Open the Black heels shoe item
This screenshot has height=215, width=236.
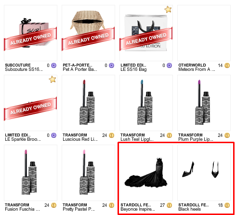pyautogui.click(x=204, y=173)
